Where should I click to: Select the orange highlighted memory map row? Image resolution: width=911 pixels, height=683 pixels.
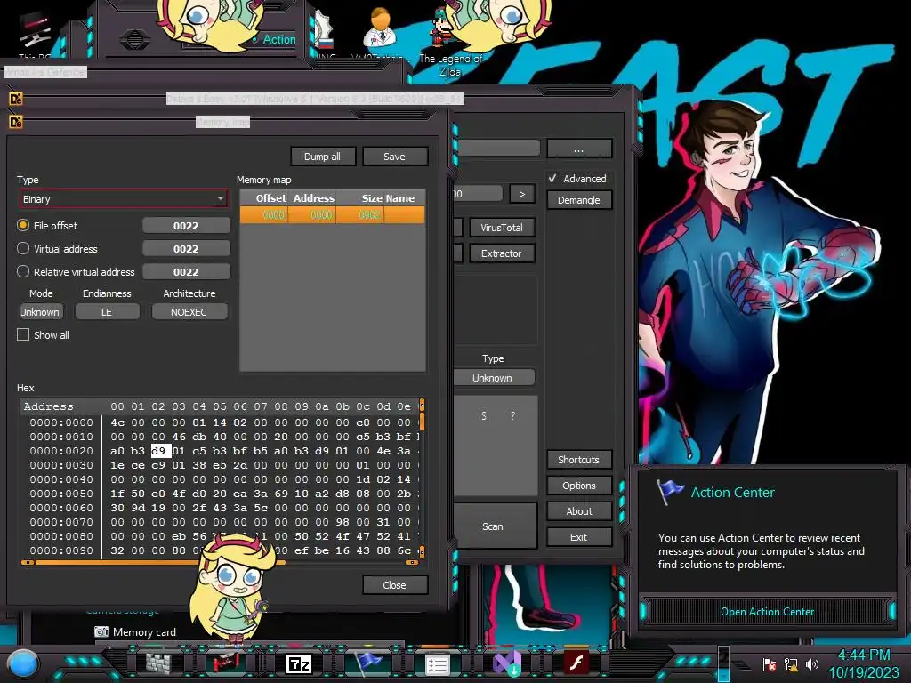(x=333, y=215)
